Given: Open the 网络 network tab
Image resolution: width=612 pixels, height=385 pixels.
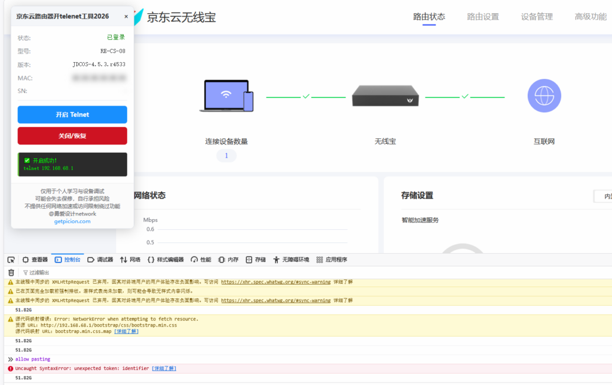Looking at the screenshot, I should point(130,260).
